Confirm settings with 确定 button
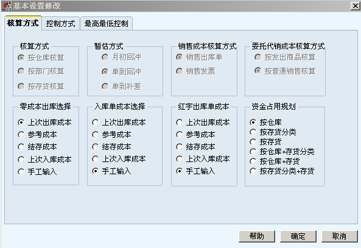Viewport: 361px width, 248px height. (x=298, y=236)
